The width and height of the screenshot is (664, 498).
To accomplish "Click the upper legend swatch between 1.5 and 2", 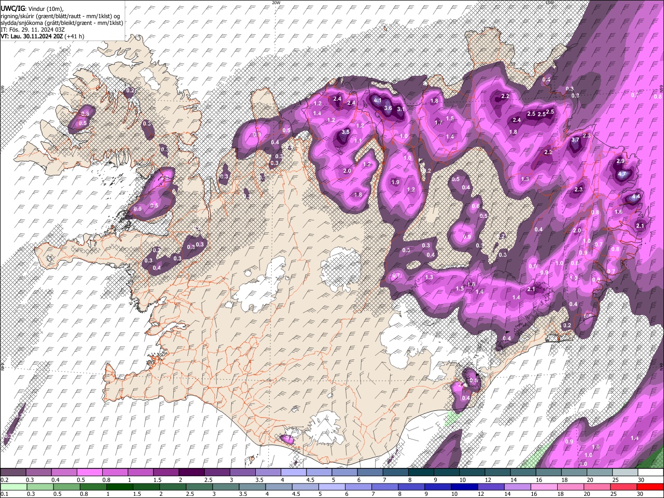I will (165, 472).
